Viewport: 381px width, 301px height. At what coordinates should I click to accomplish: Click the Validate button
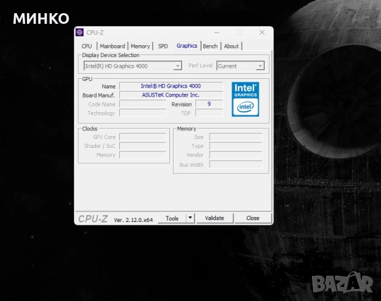coord(215,218)
